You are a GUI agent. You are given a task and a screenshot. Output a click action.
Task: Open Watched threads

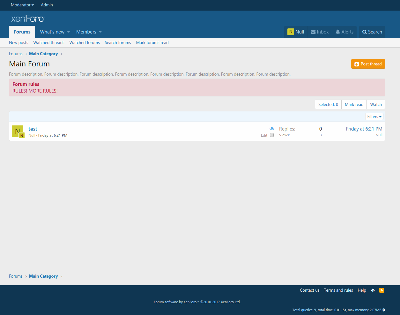click(49, 42)
